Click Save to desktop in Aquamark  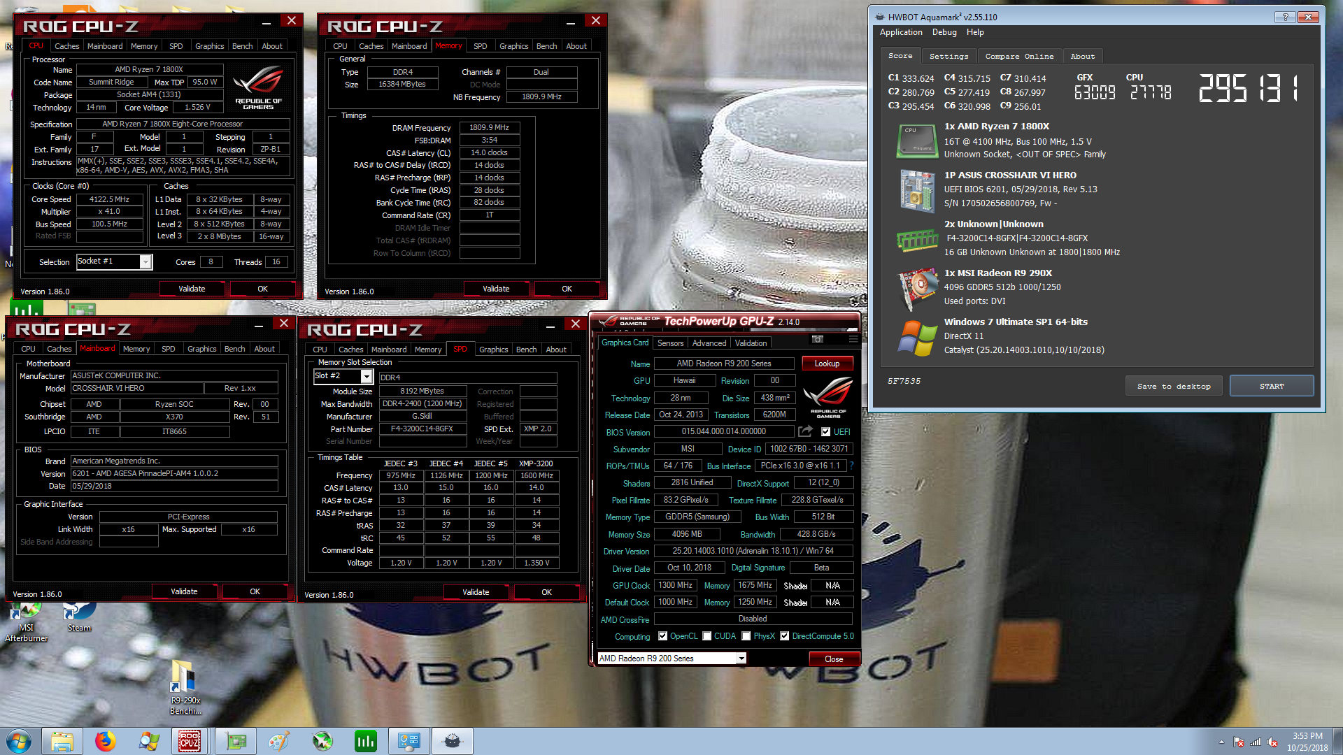pyautogui.click(x=1173, y=386)
